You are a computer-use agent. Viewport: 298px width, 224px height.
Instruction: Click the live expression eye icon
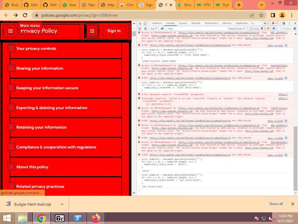pos(162,29)
